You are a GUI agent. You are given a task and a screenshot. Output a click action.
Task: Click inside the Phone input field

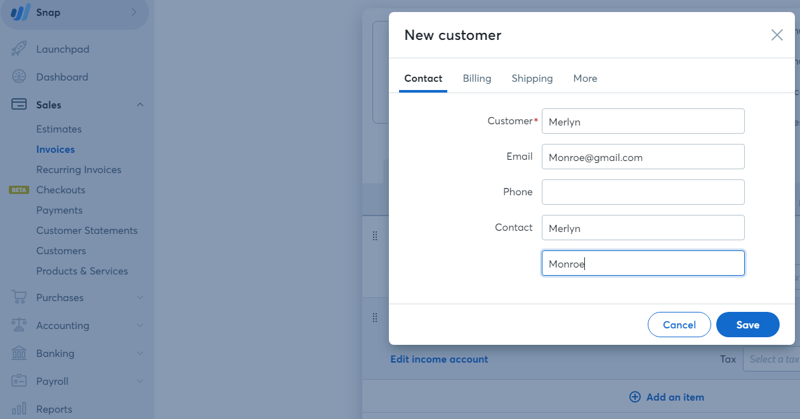tap(643, 191)
